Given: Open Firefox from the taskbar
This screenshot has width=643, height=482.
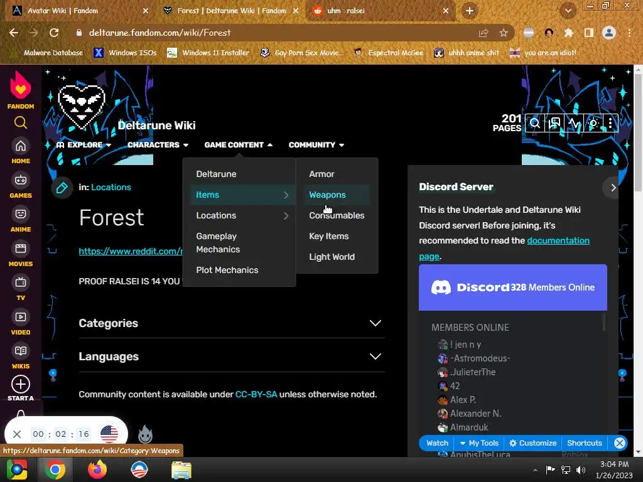Looking at the screenshot, I should pos(97,469).
